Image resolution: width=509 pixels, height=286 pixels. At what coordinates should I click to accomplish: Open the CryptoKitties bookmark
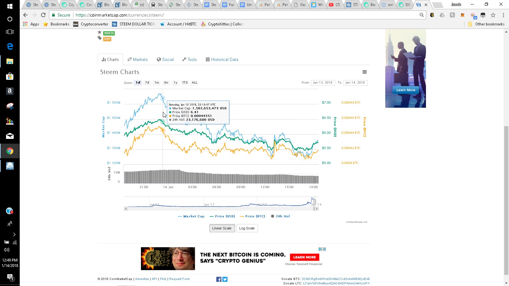coord(222,24)
